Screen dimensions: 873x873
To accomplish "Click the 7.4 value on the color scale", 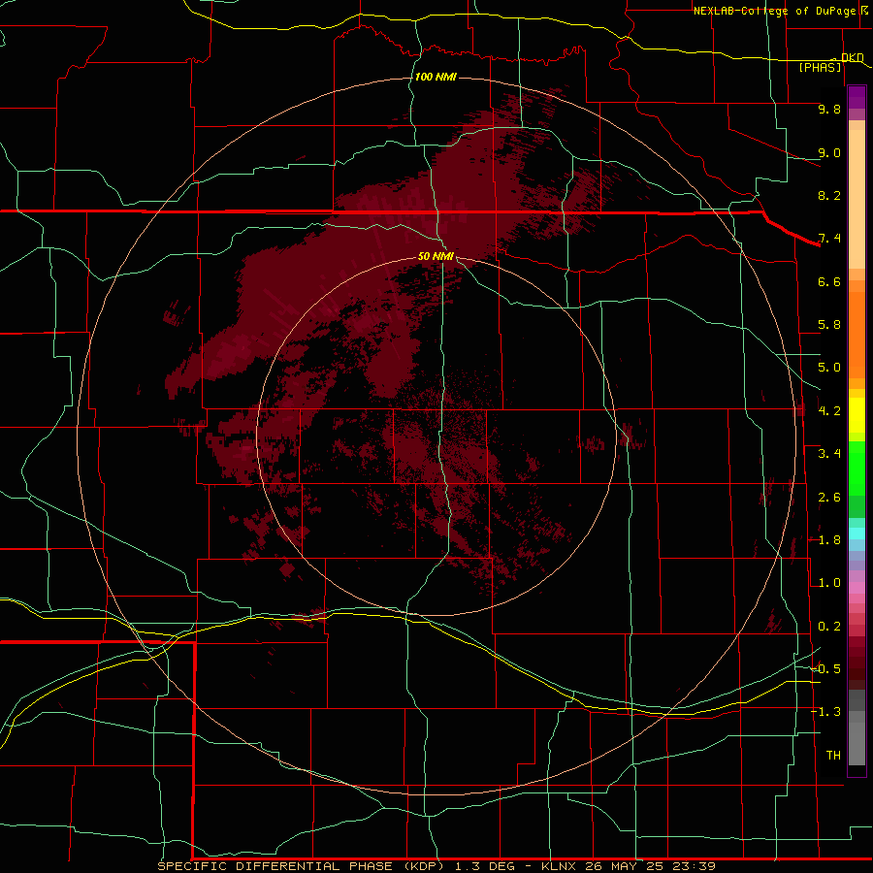I will (829, 239).
